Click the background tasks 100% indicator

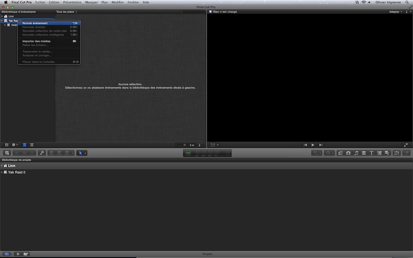click(x=188, y=153)
